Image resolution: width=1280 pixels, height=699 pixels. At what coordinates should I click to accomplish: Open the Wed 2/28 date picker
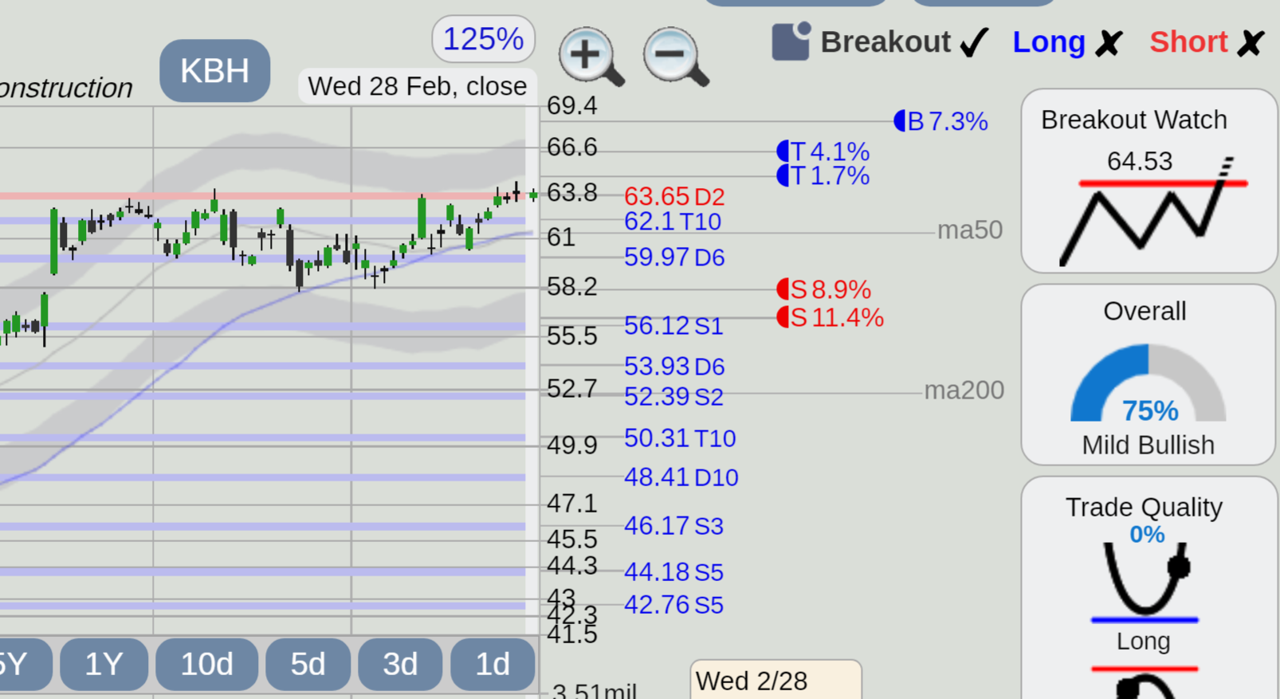[x=775, y=680]
